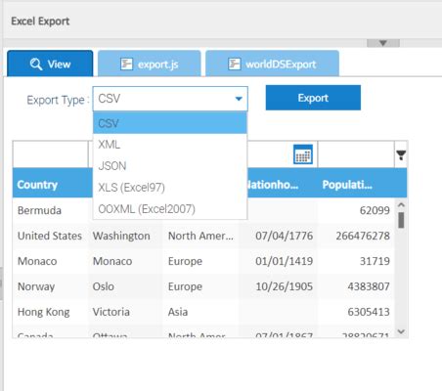Click the Population filter input field
The height and width of the screenshot is (391, 442).
pos(356,154)
